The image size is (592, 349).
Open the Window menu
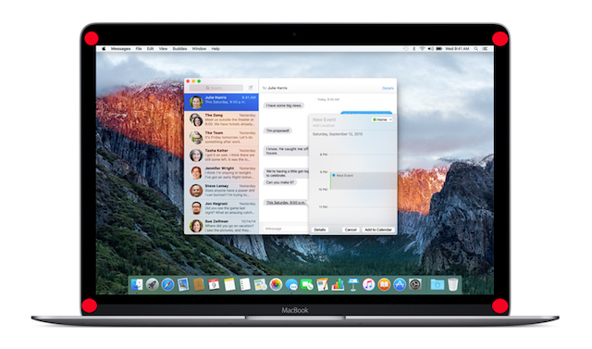coord(199,49)
